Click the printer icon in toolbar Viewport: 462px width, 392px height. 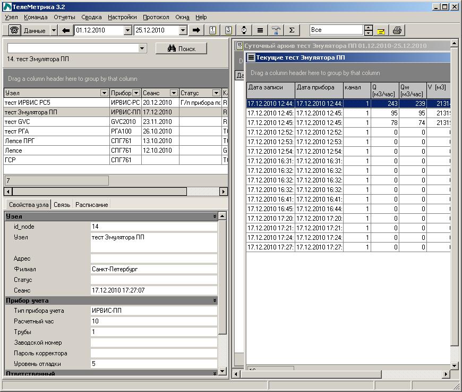click(x=397, y=30)
